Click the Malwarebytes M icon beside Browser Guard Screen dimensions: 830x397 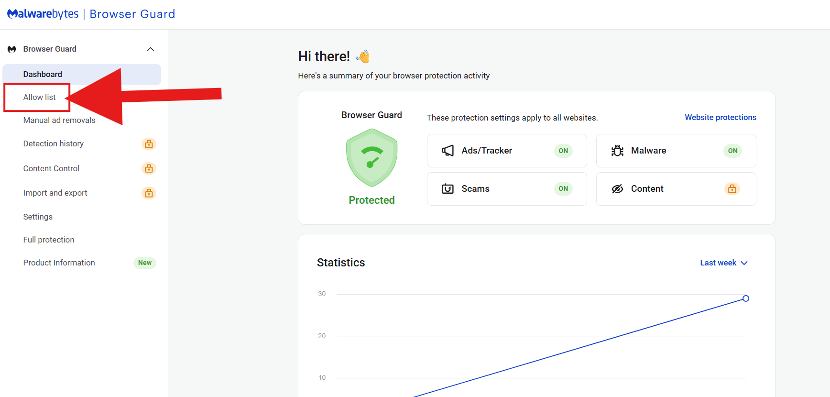(x=12, y=49)
